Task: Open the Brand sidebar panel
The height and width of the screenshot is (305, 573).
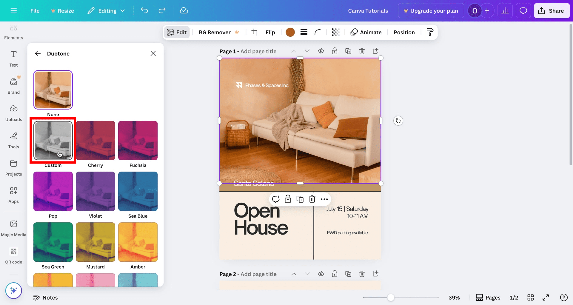Action: pos(13,86)
